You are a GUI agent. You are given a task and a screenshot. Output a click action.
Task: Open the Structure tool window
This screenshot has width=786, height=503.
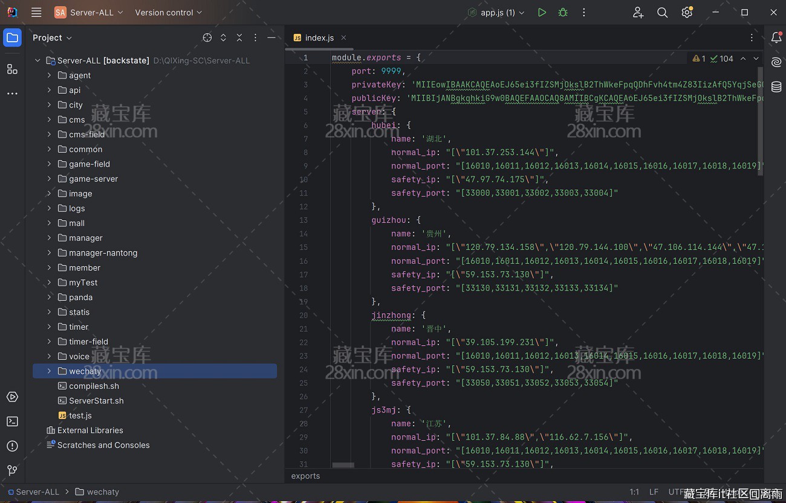pos(12,69)
